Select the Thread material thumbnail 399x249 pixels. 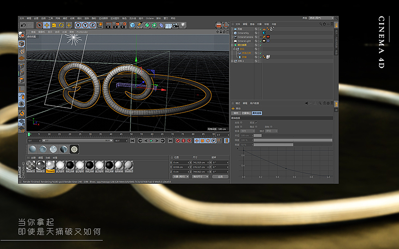point(50,167)
